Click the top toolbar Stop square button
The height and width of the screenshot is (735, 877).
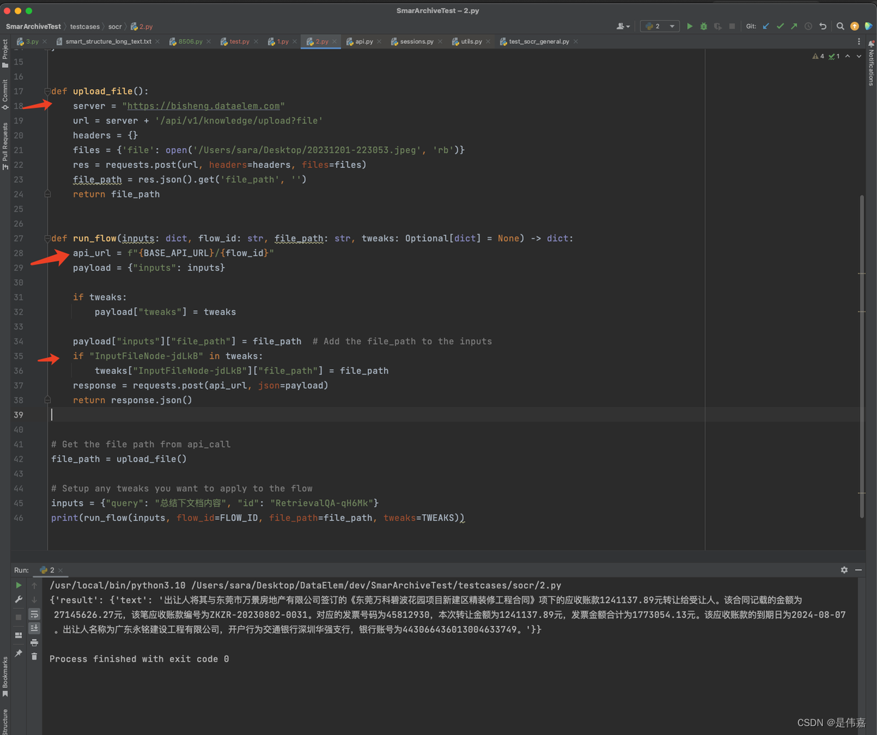(732, 26)
